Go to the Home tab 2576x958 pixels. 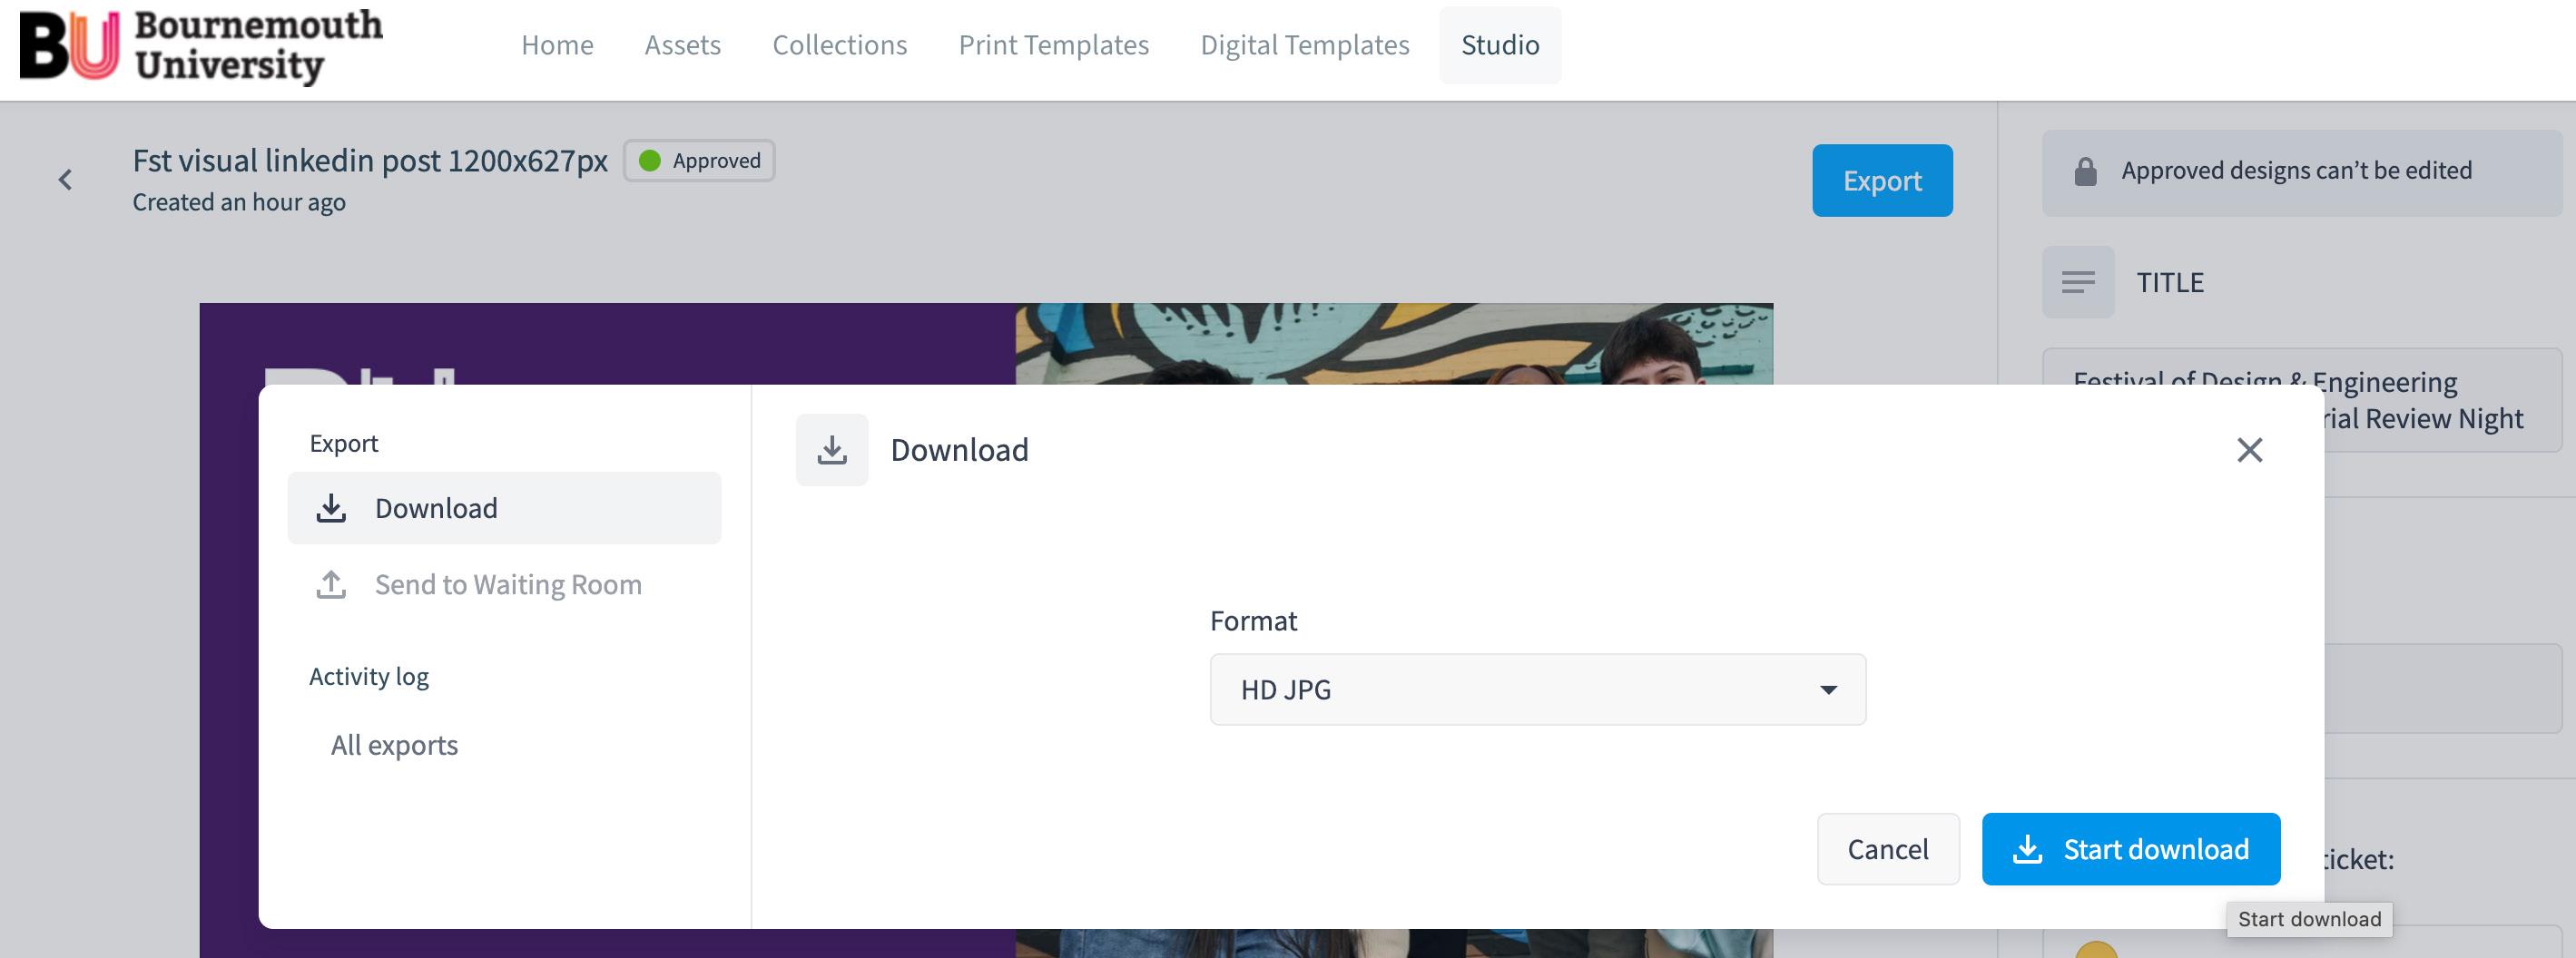(557, 45)
